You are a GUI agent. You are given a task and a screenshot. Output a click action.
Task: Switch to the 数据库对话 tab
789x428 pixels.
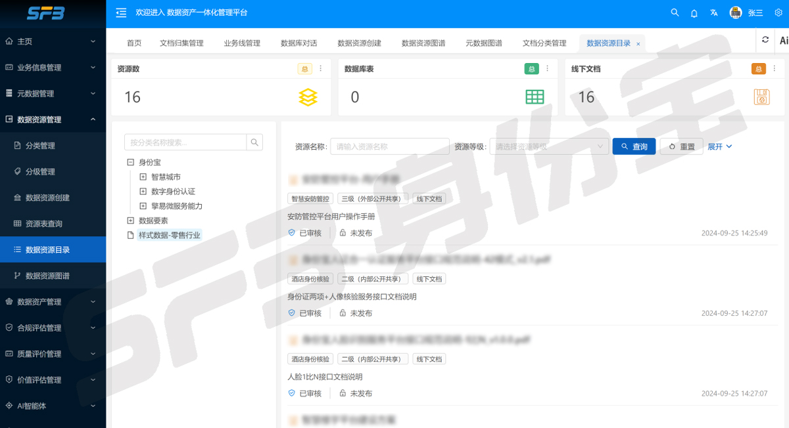click(x=299, y=43)
